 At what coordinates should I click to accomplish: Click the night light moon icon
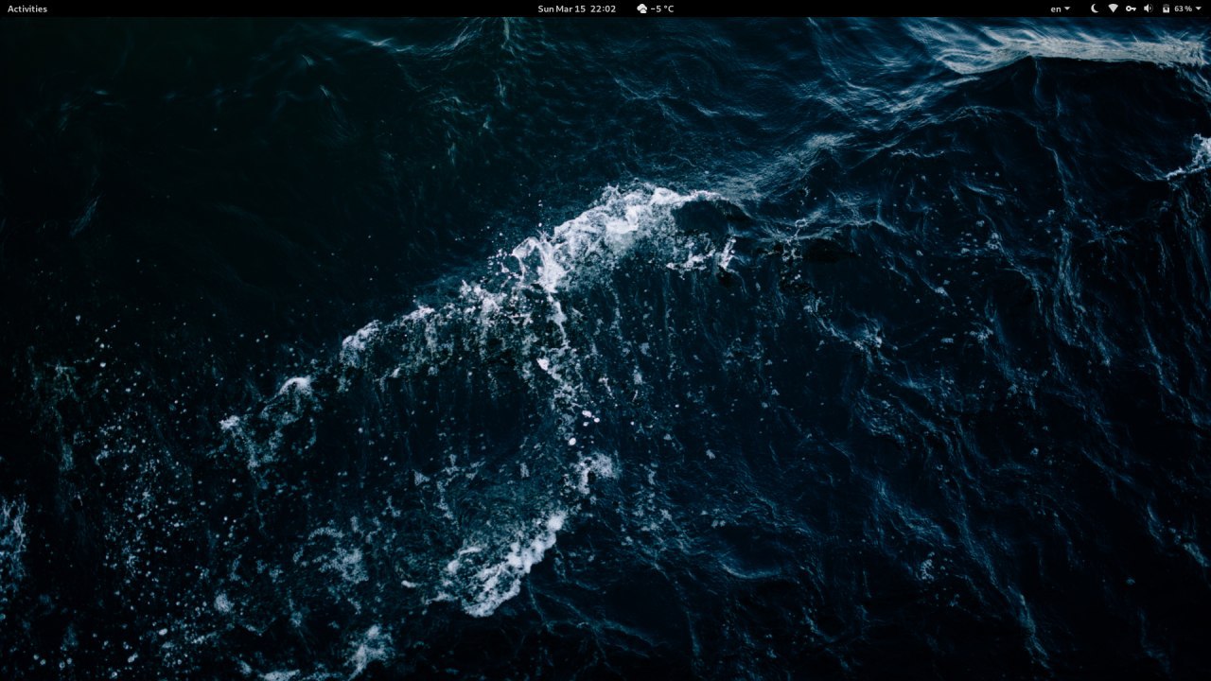1095,9
